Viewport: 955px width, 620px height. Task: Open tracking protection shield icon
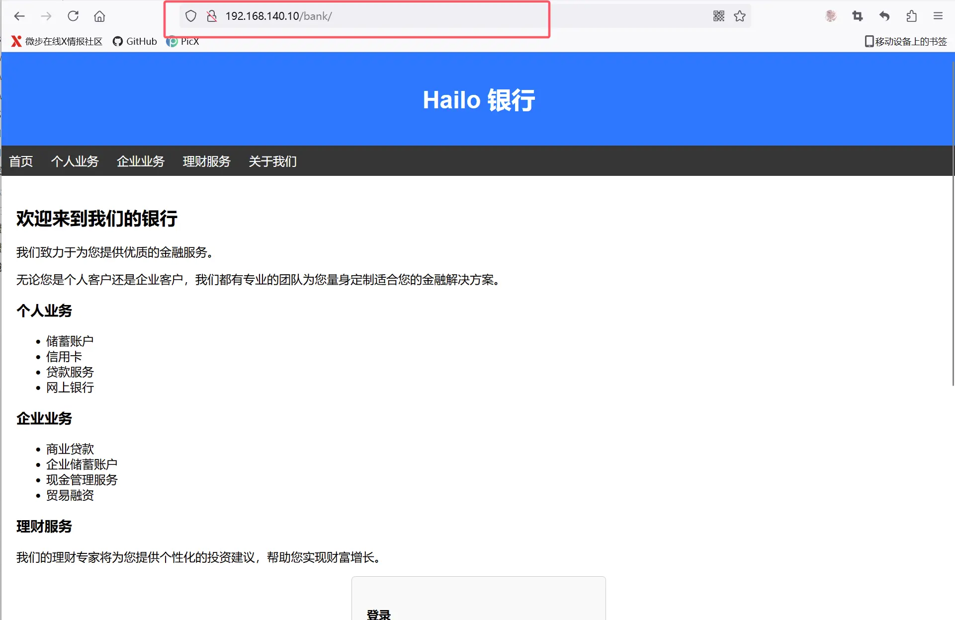tap(191, 16)
